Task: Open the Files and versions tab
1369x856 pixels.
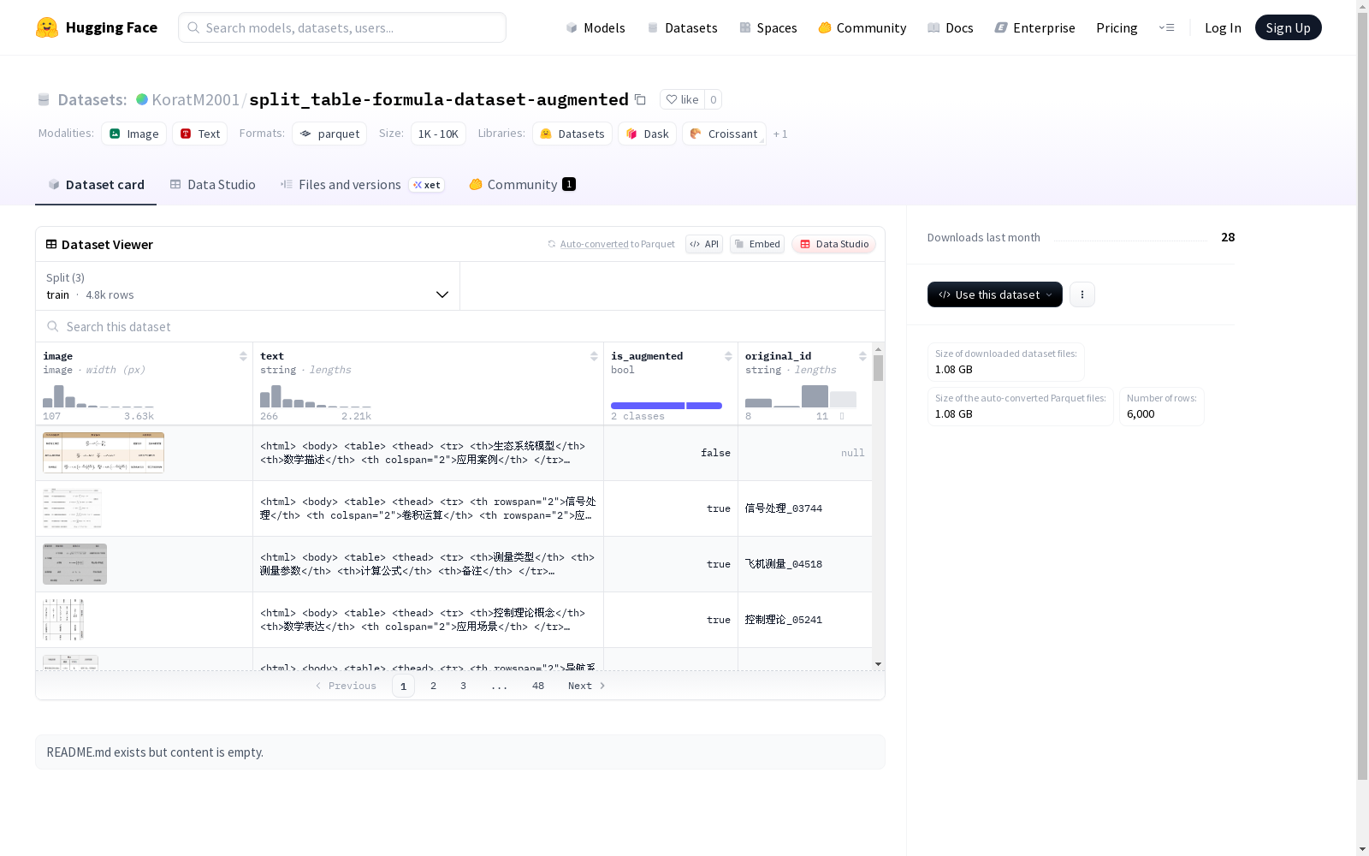Action: (x=362, y=184)
